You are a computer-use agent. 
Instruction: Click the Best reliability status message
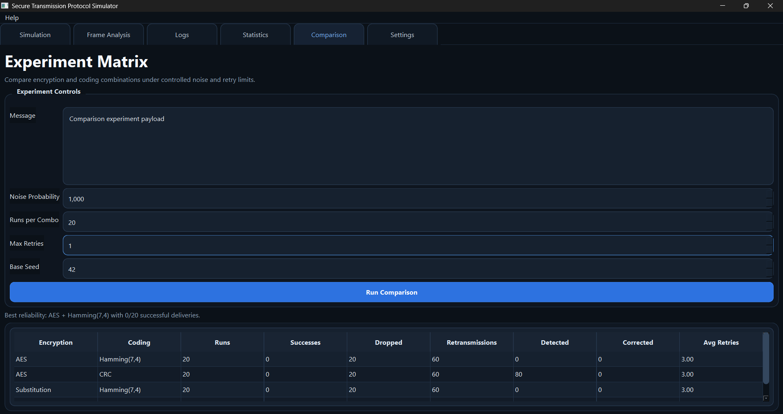102,315
